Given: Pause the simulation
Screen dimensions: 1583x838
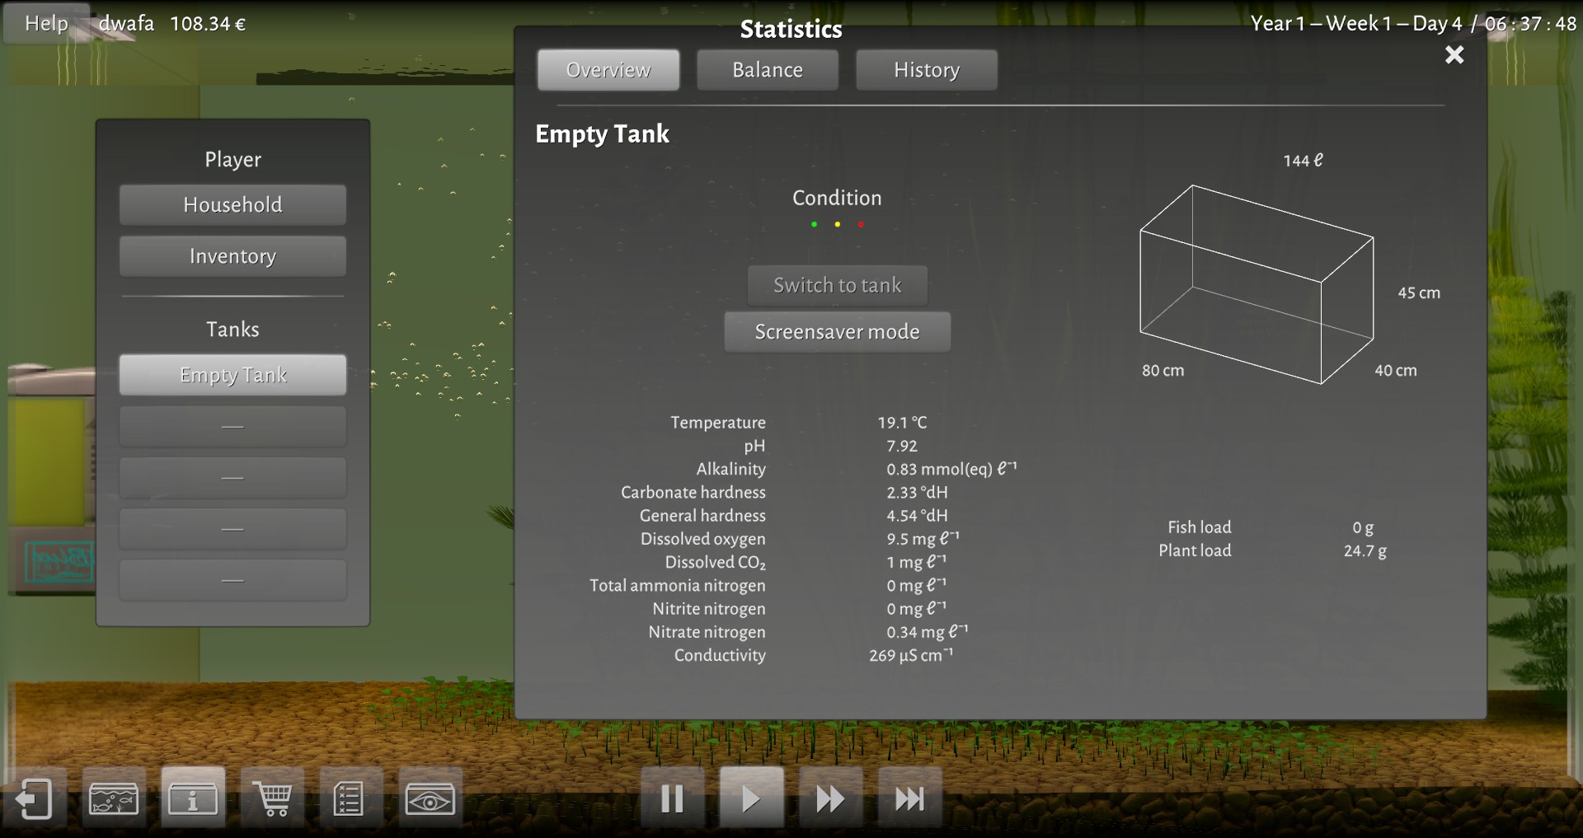Looking at the screenshot, I should point(672,798).
